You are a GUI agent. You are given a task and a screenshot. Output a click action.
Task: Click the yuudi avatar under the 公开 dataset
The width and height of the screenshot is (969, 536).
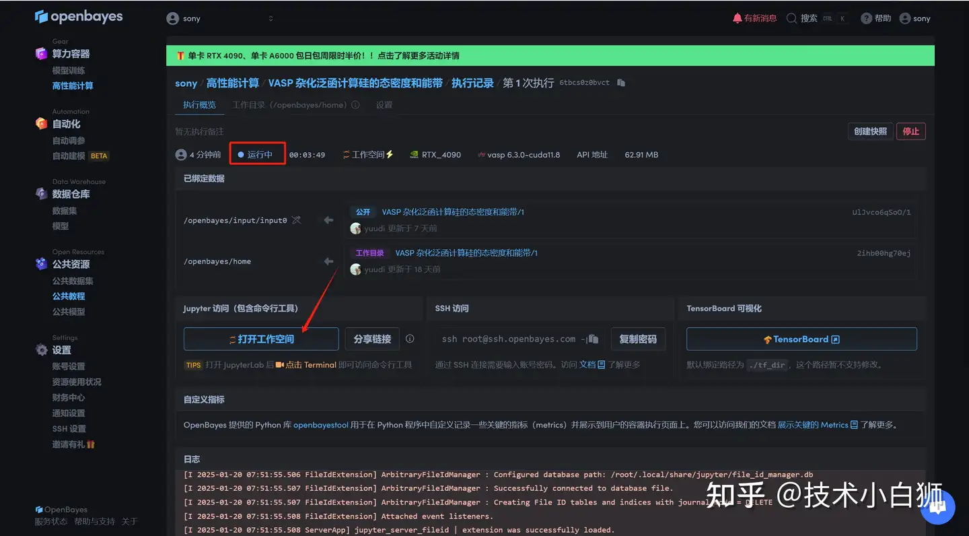pos(356,228)
